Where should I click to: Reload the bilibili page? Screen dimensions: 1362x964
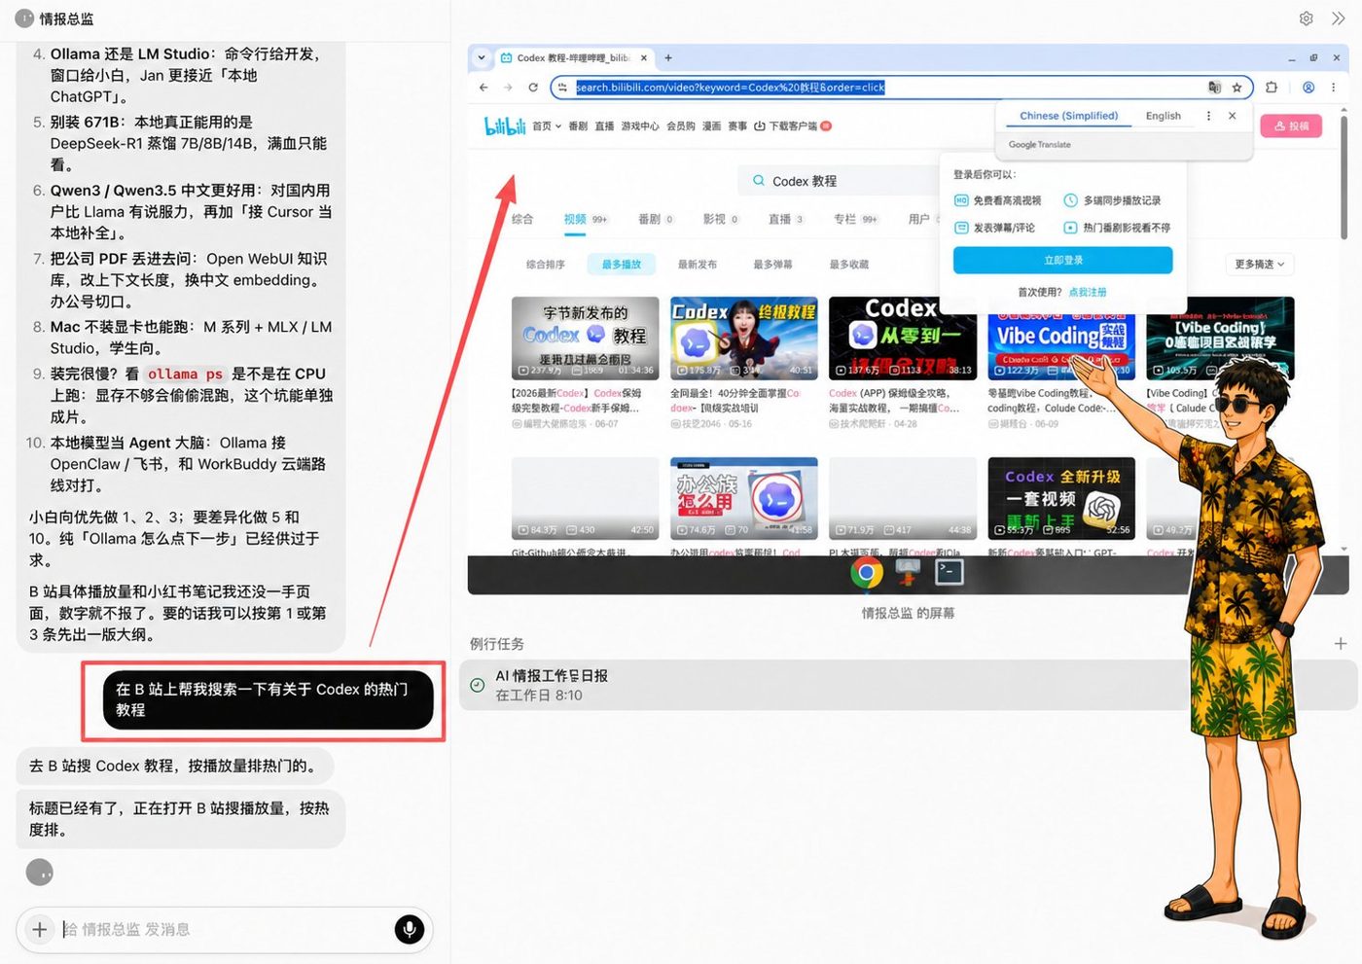coord(533,88)
